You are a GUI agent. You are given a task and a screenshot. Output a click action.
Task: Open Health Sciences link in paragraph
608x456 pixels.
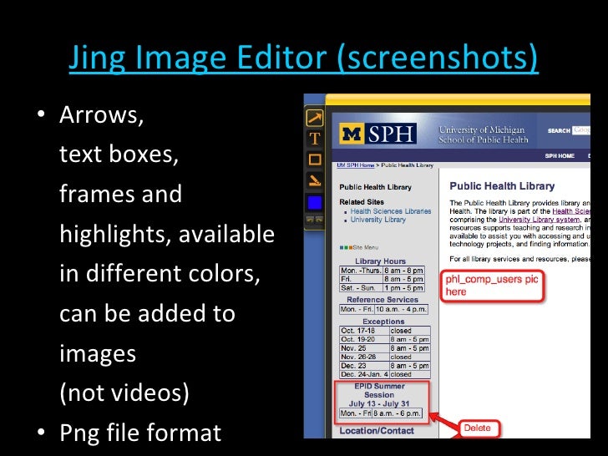(571, 211)
